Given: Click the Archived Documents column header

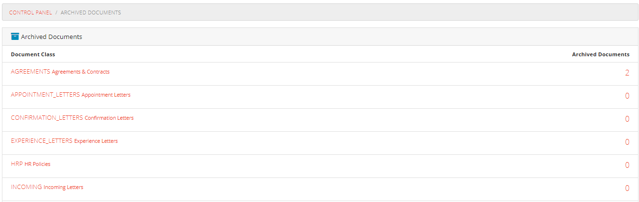Looking at the screenshot, I should pyautogui.click(x=600, y=54).
